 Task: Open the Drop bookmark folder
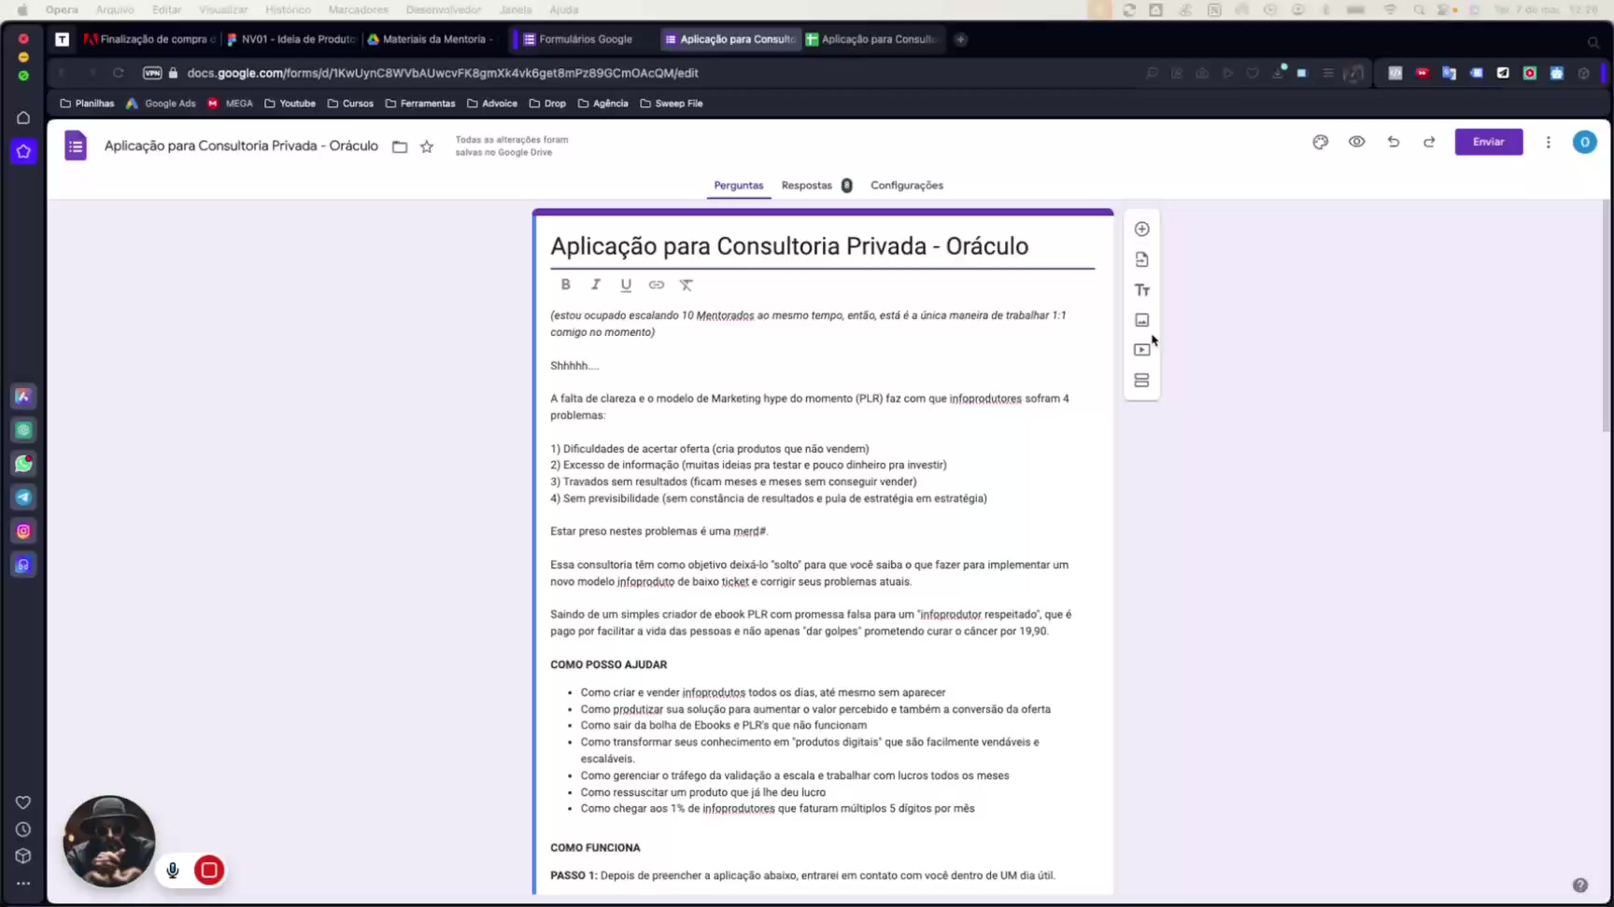point(547,104)
